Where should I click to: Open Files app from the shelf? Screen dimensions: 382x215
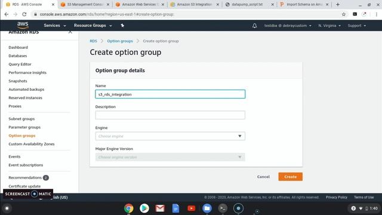tap(207, 208)
